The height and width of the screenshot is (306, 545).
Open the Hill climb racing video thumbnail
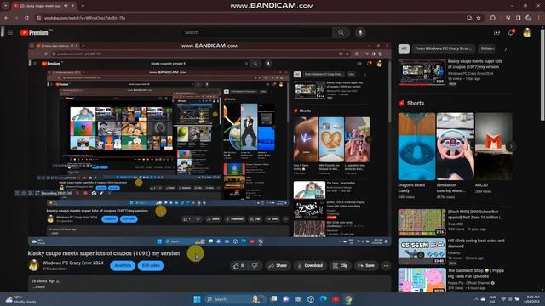[x=422, y=251]
